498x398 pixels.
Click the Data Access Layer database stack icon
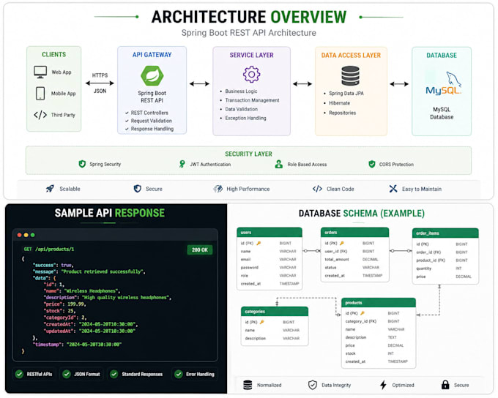pyautogui.click(x=351, y=75)
